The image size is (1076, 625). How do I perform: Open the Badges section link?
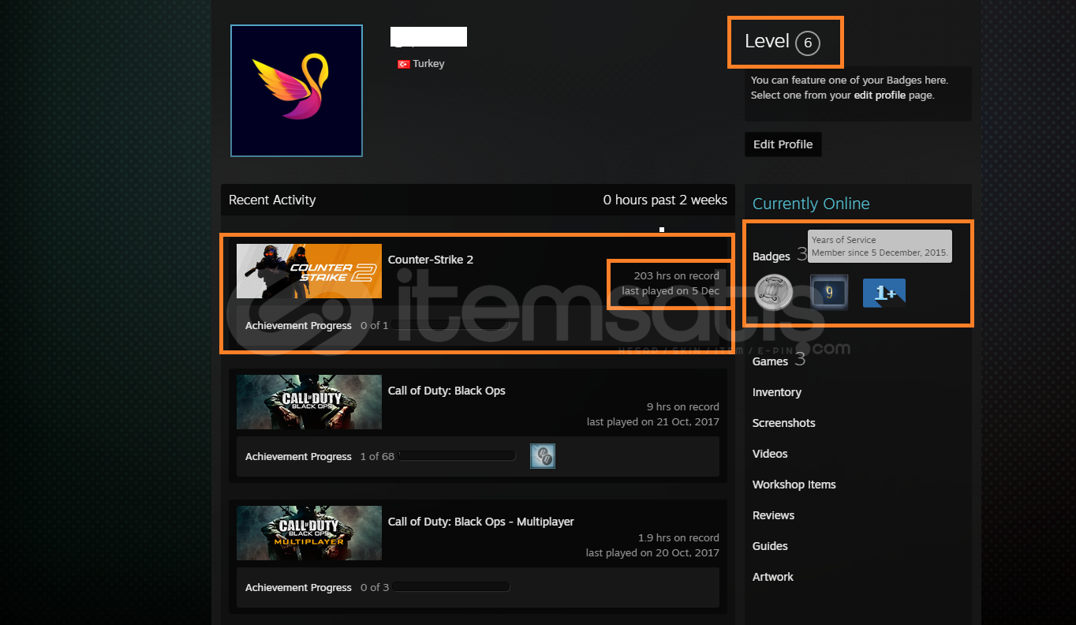(x=771, y=256)
